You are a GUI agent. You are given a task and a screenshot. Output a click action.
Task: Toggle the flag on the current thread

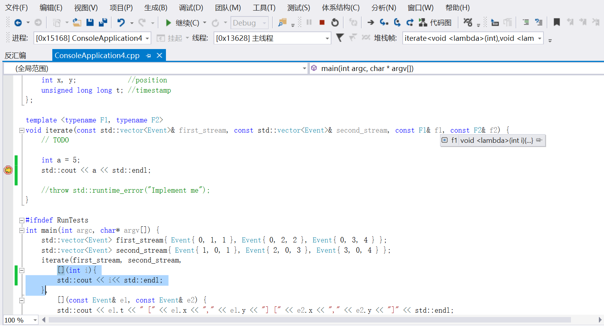(x=340, y=38)
